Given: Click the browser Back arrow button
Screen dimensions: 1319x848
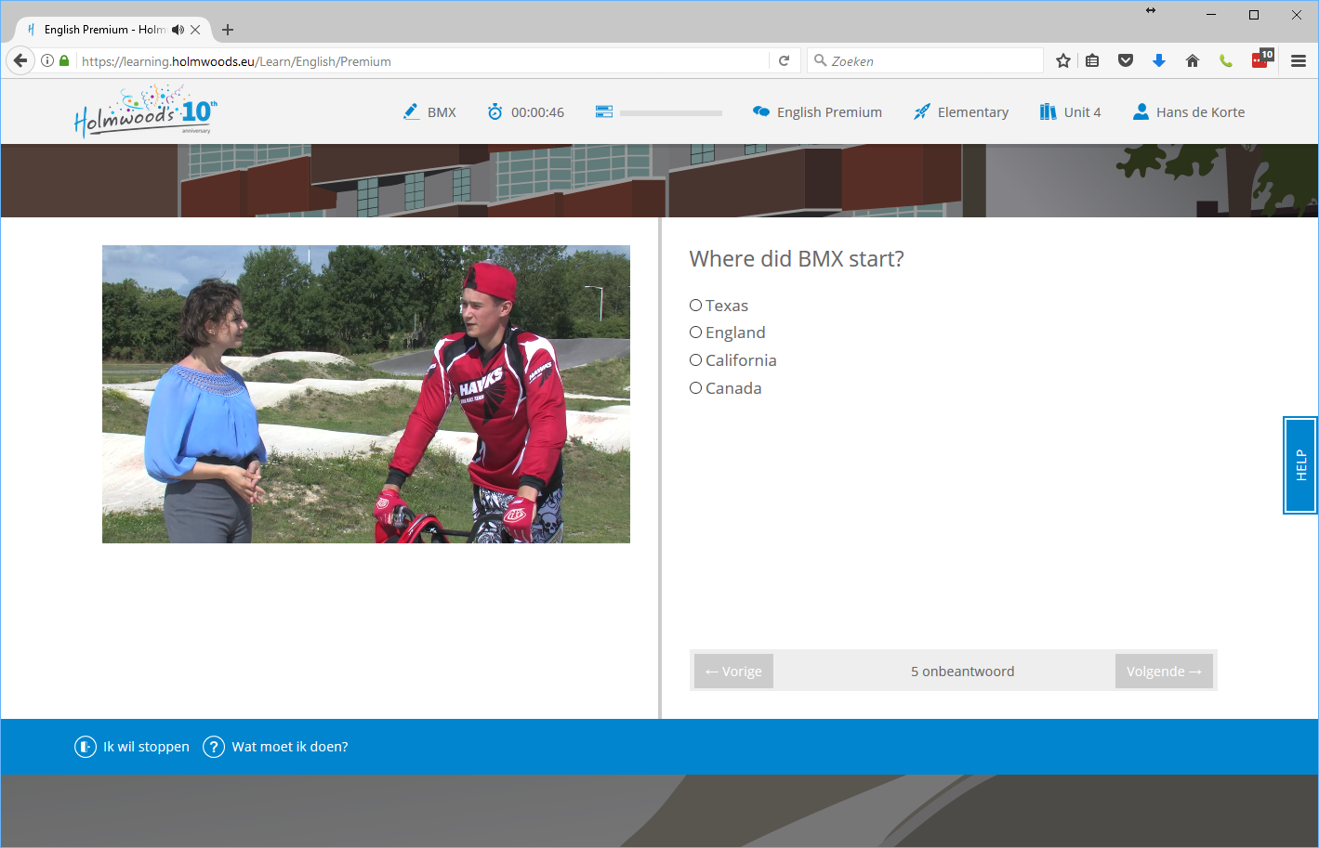Looking at the screenshot, I should tap(20, 60).
